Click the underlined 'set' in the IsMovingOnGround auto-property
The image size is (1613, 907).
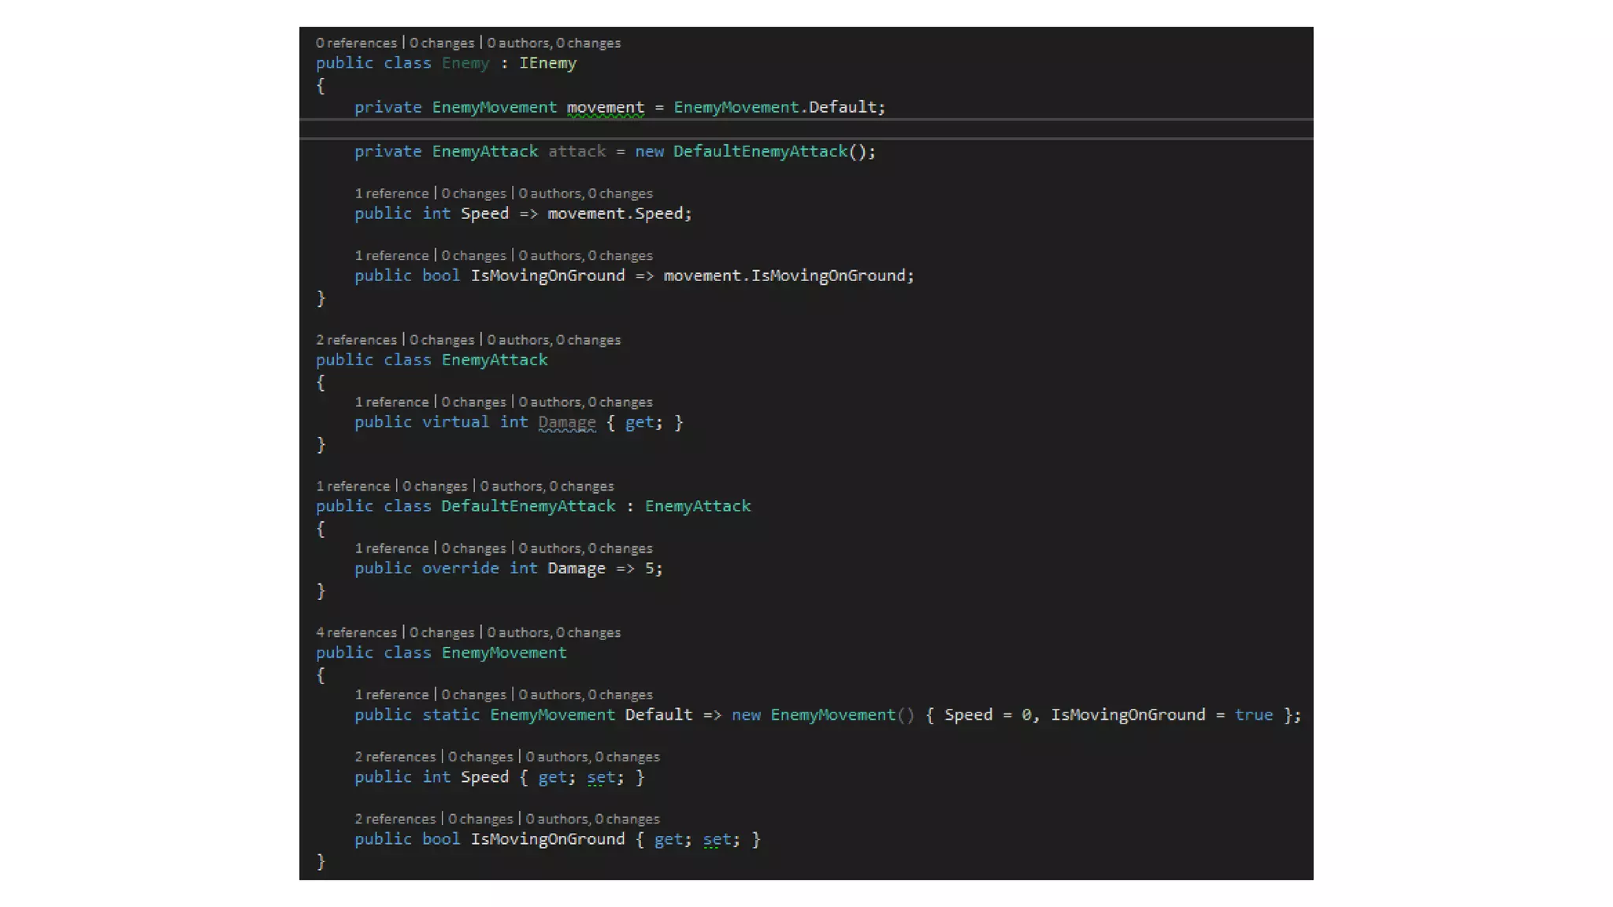pyautogui.click(x=717, y=839)
